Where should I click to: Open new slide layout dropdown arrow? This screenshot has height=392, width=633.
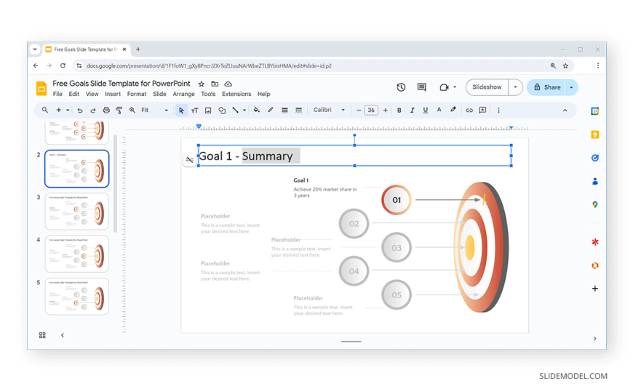(x=68, y=110)
